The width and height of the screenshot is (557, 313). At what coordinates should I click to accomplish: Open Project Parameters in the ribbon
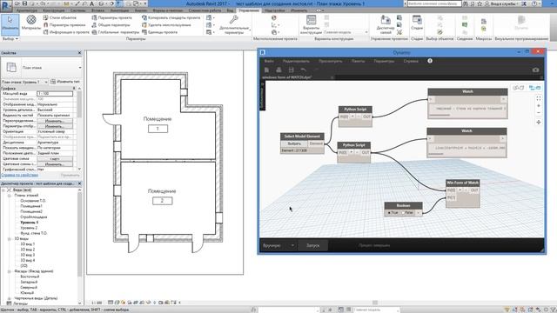coord(111,17)
